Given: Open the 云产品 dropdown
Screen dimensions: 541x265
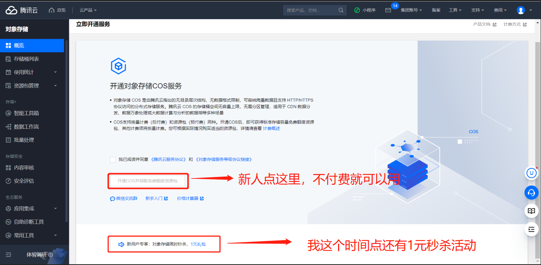Looking at the screenshot, I should (88, 10).
